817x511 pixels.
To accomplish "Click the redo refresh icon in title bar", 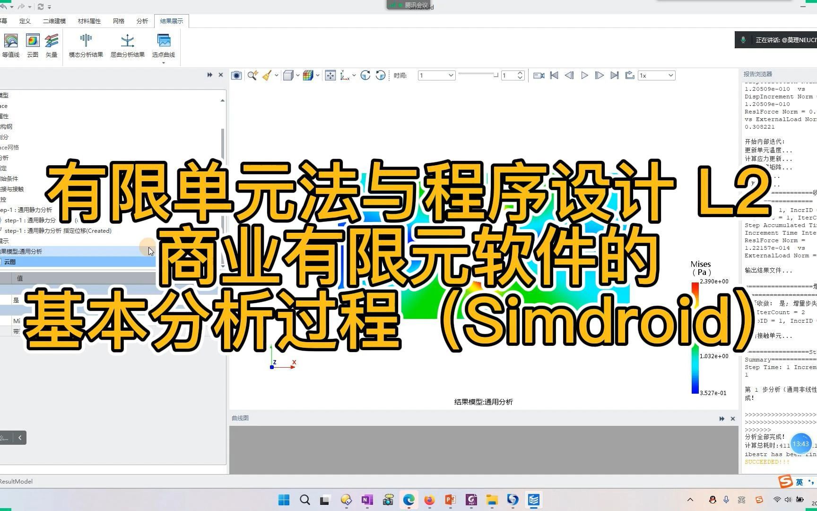I will pos(40,7).
